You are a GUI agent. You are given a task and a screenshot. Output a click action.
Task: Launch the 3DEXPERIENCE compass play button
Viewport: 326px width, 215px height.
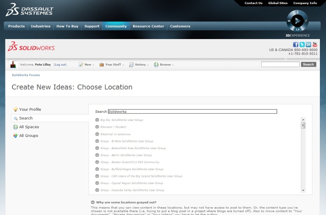tap(297, 21)
